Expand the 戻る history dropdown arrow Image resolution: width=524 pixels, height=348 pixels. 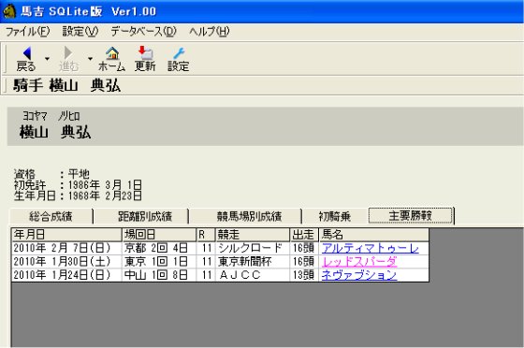click(47, 59)
